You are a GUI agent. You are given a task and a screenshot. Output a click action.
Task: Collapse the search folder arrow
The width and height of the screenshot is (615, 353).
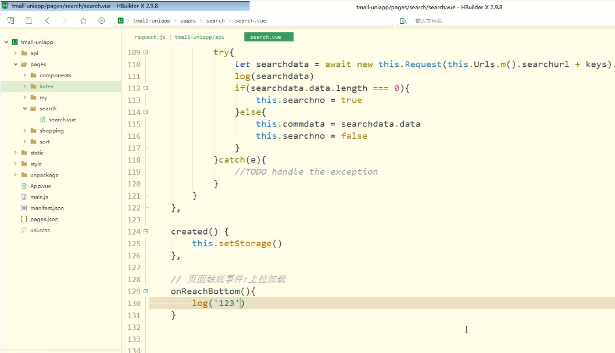[x=25, y=109]
